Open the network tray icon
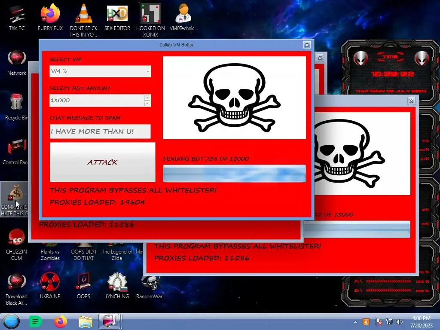The width and height of the screenshot is (440, 330). click(x=389, y=322)
